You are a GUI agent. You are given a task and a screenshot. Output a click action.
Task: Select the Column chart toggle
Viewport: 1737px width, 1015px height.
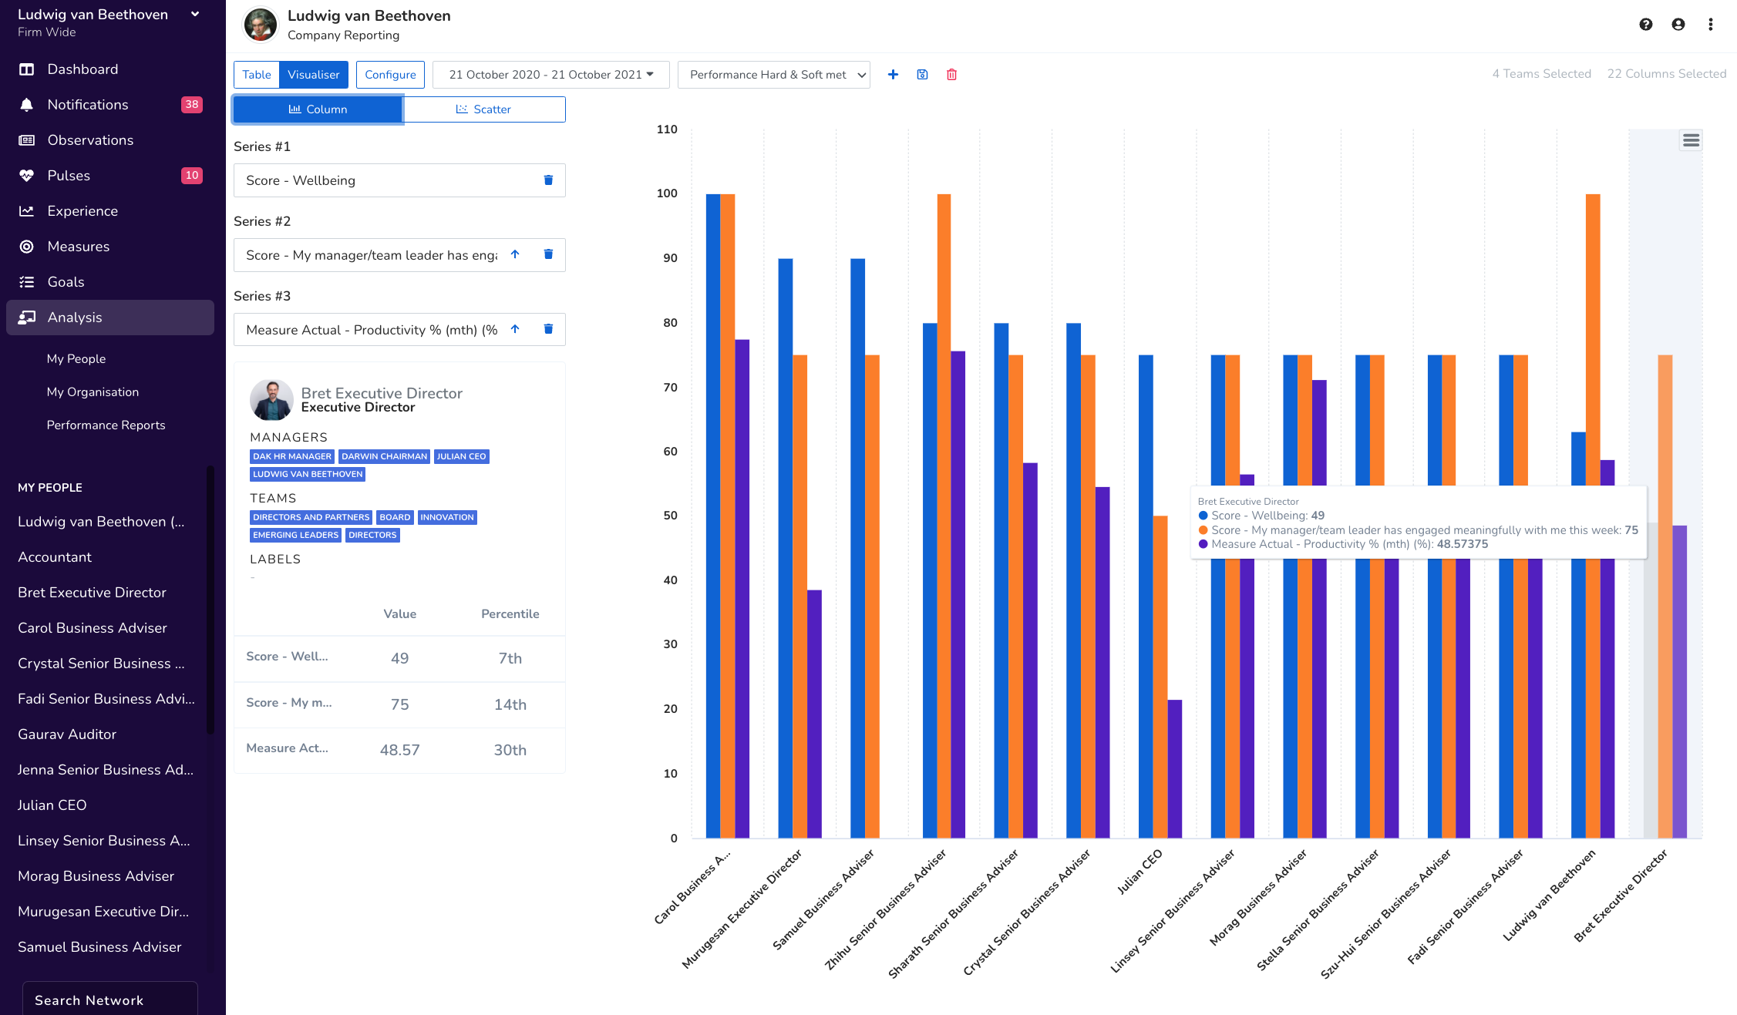[x=318, y=109]
